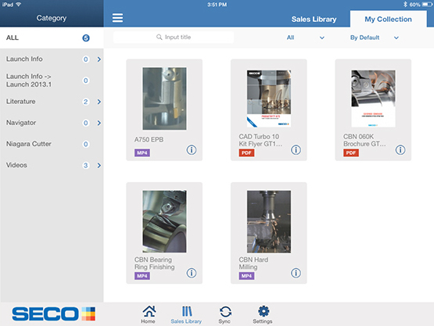The height and width of the screenshot is (326, 434).
Task: Open A750 EPB video thumbnail
Action: point(164,99)
